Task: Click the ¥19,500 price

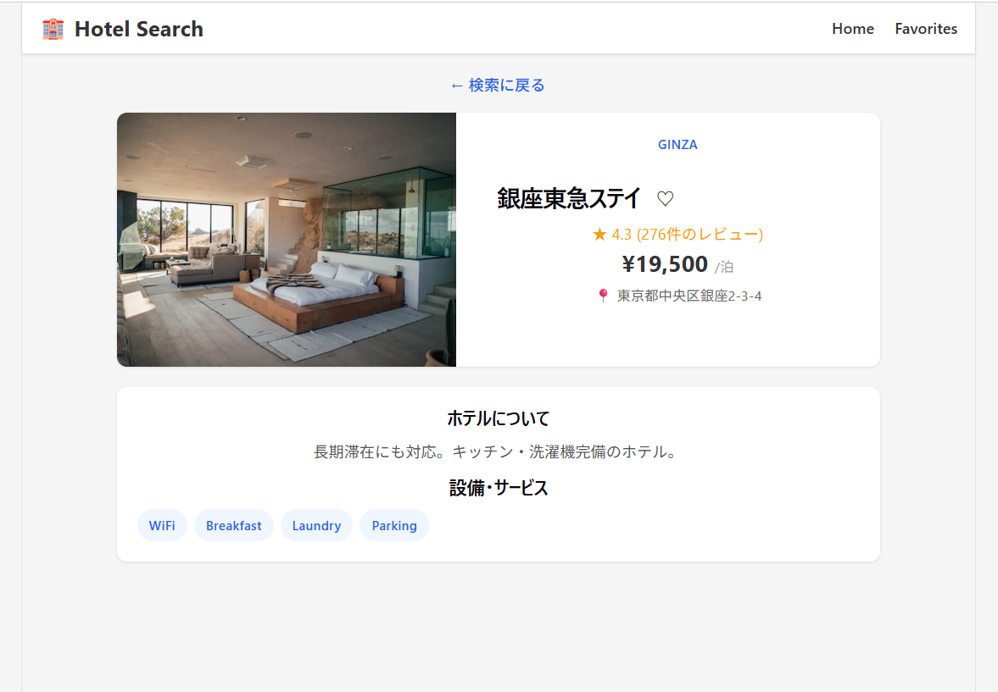Action: pos(665,264)
